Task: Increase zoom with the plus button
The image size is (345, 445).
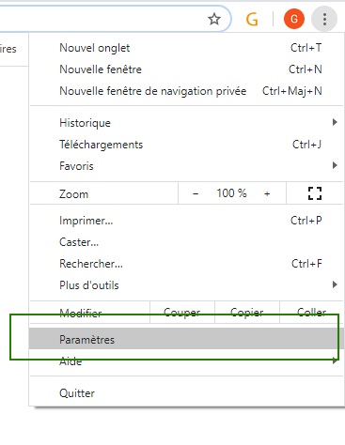Action: [267, 193]
